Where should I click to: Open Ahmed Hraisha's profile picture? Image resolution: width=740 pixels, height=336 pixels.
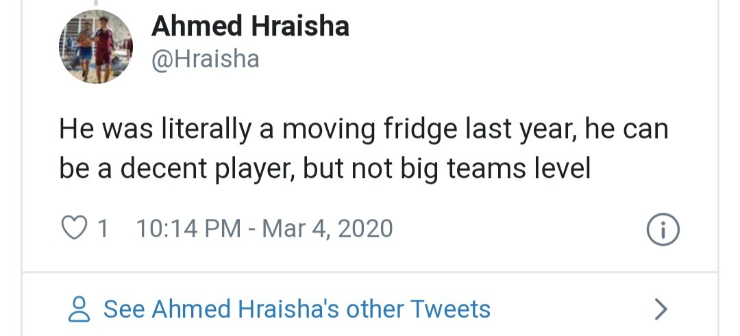coord(96,47)
